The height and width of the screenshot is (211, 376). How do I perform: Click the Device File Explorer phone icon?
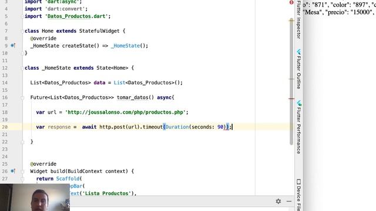pyautogui.click(x=298, y=182)
